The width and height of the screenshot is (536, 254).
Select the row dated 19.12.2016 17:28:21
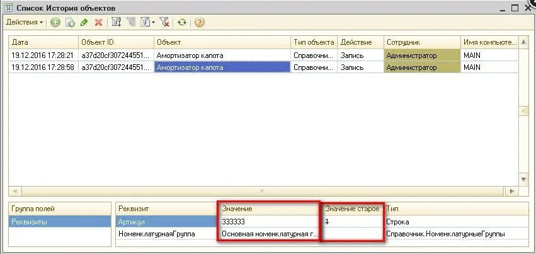(263, 55)
